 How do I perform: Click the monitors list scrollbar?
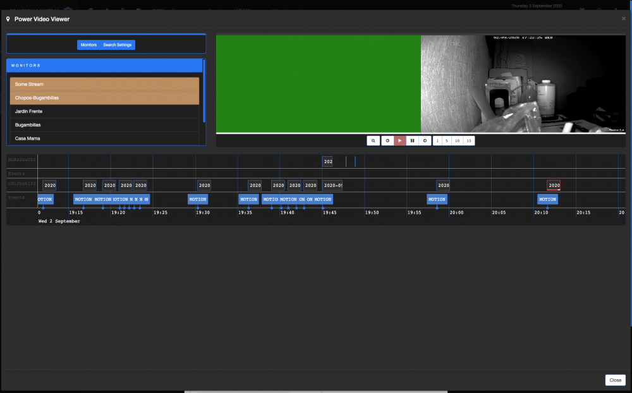click(x=204, y=91)
